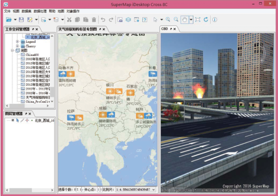278x196 pixels.
Task: Click the layer manager horizontal scrollbar thumb
Action: point(21,190)
